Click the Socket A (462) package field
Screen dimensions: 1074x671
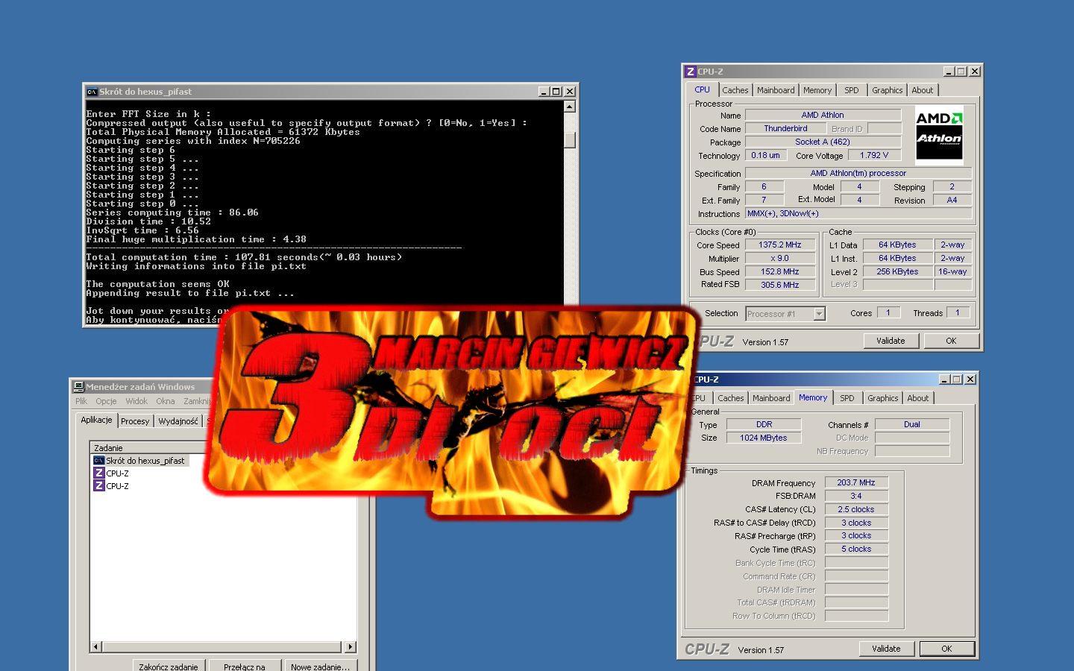coord(823,142)
